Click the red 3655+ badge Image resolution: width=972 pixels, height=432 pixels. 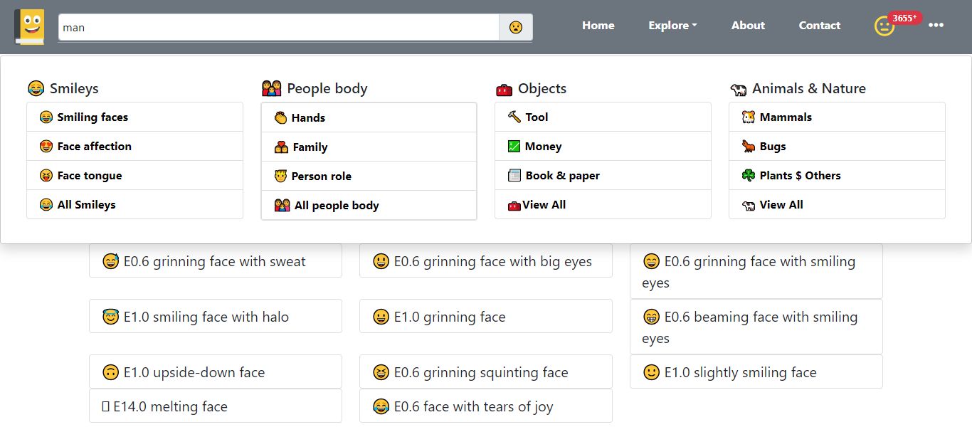[x=904, y=18]
